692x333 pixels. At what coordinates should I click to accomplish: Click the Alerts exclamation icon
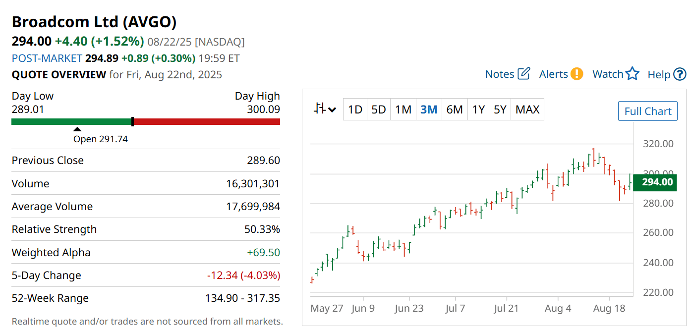pyautogui.click(x=577, y=74)
